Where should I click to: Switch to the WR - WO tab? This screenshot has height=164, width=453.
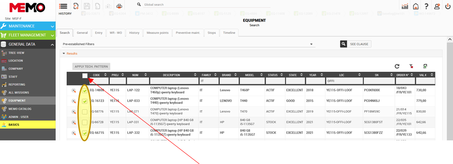click(116, 33)
